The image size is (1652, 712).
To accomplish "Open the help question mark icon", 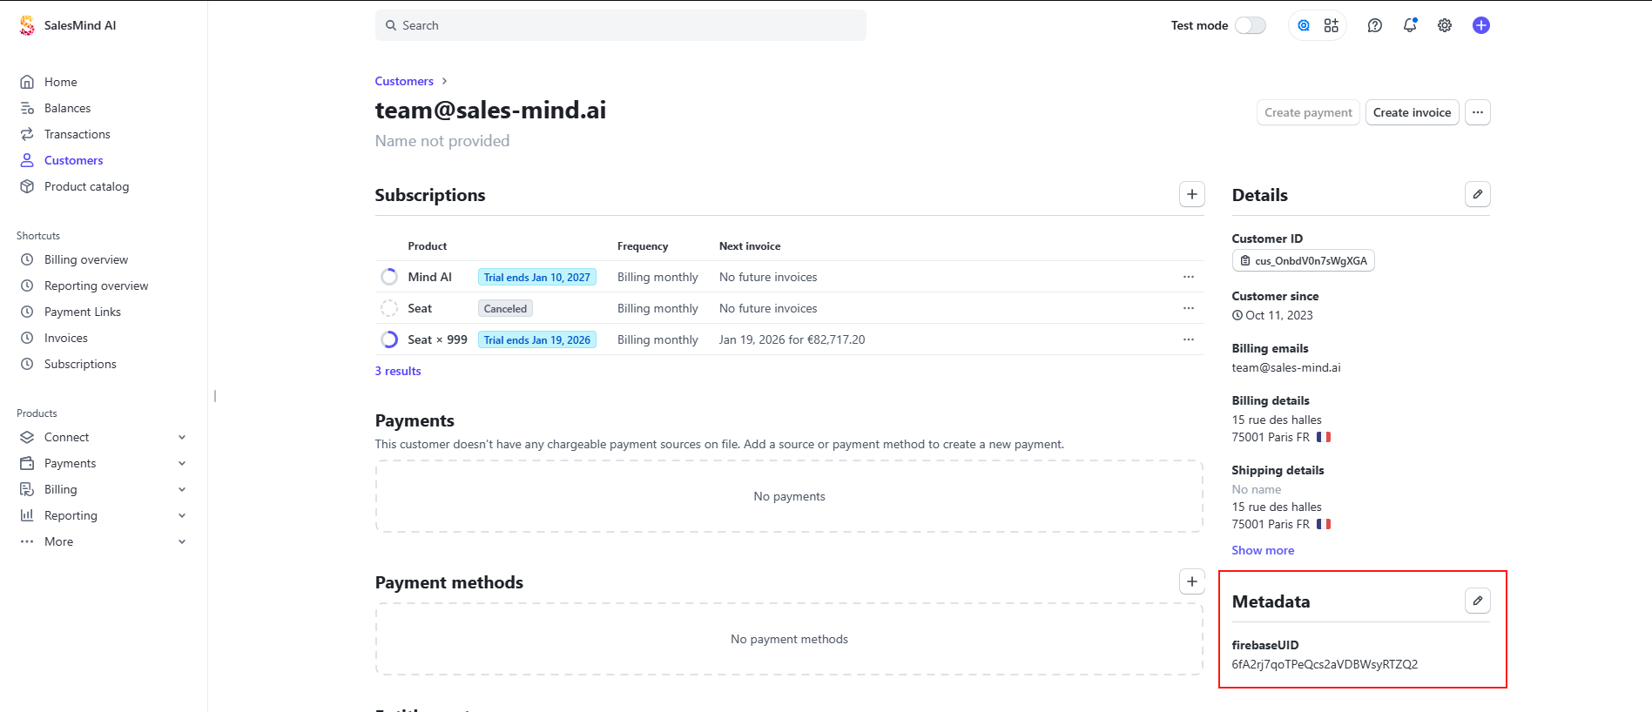I will (1374, 25).
